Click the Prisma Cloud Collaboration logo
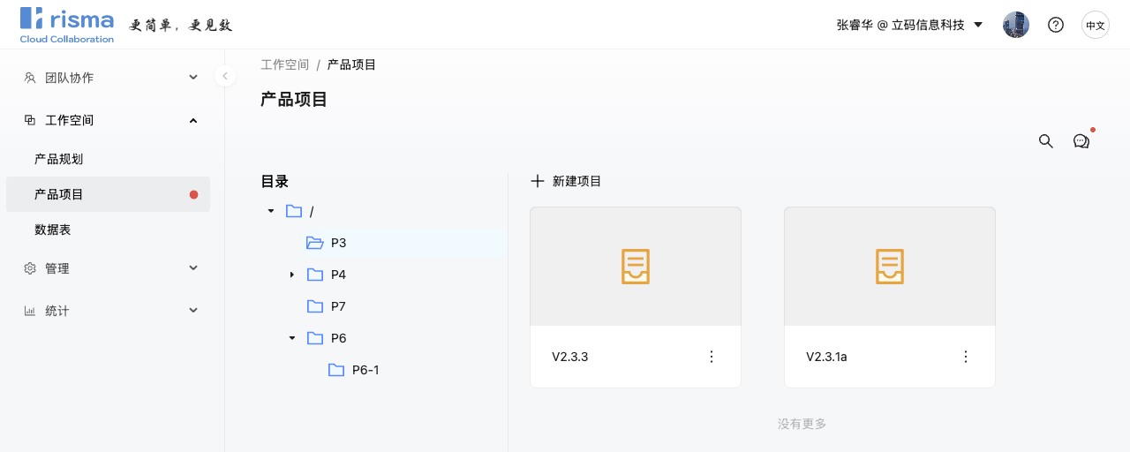1130x452 pixels. [67, 25]
